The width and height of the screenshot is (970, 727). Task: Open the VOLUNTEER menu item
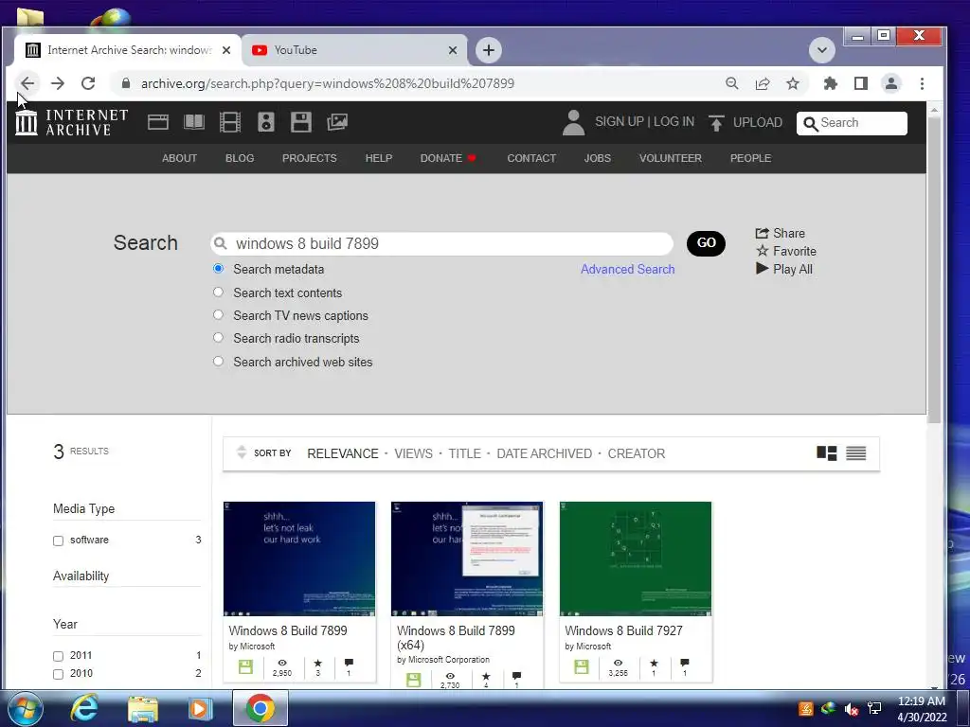pos(670,158)
